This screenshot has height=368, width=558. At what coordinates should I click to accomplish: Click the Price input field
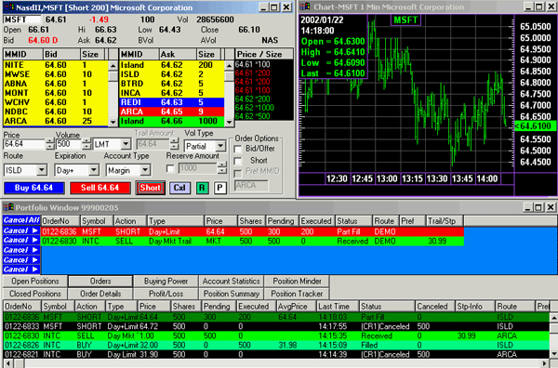click(24, 144)
